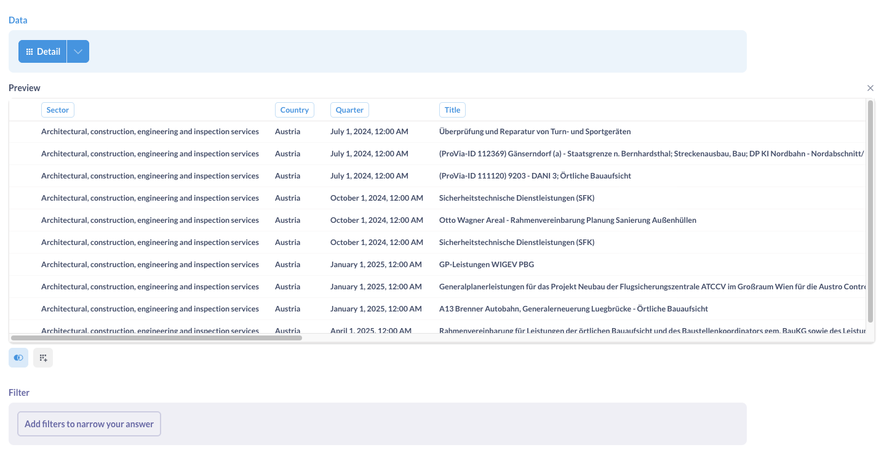This screenshot has width=884, height=458.
Task: Dismiss the Preview panel with the X
Action: 870,88
